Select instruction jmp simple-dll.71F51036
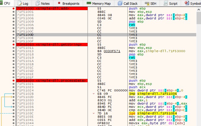The height and width of the screenshot is (126, 201). click(x=153, y=94)
